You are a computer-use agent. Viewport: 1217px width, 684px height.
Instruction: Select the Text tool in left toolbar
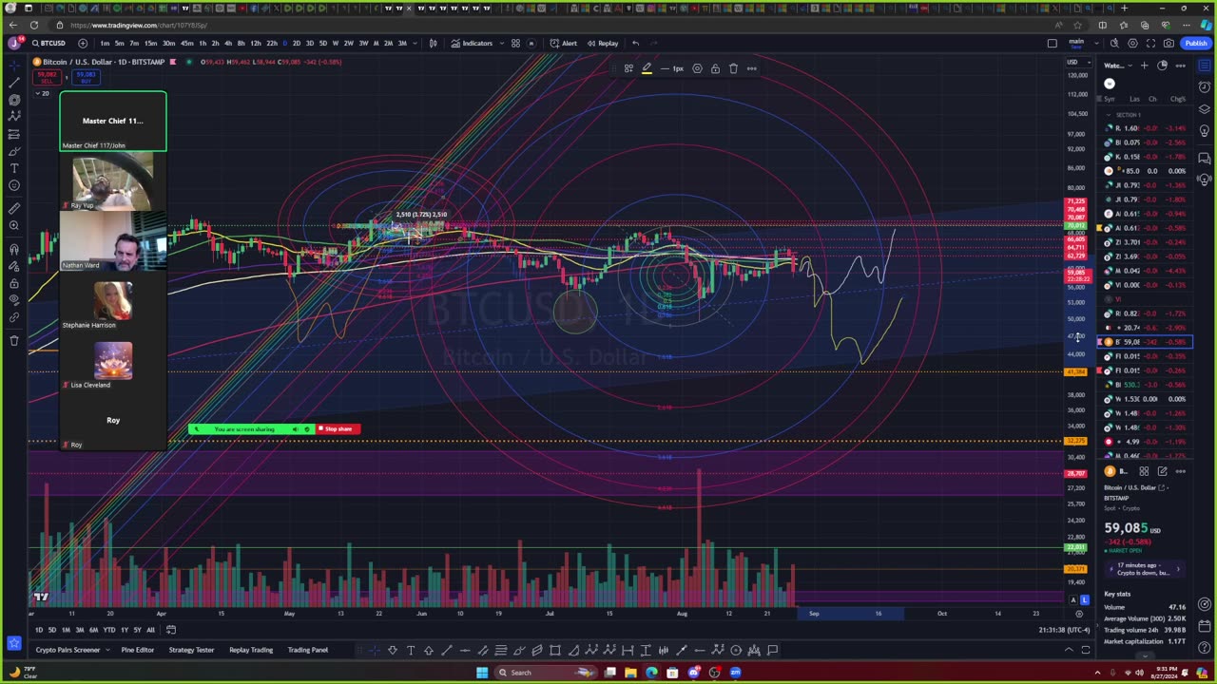pyautogui.click(x=14, y=168)
